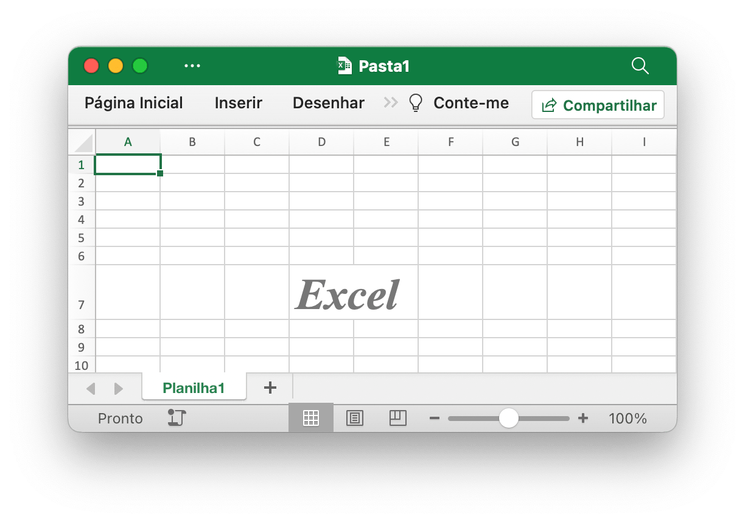Select row 4 header
The width and height of the screenshot is (745, 522).
pos(82,219)
